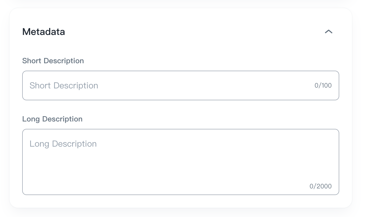367x217 pixels.
Task: Collapse the Metadata section using the chevron
Action: point(328,32)
